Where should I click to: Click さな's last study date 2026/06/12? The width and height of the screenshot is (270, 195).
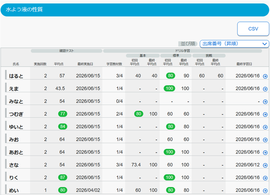[x=248, y=165]
